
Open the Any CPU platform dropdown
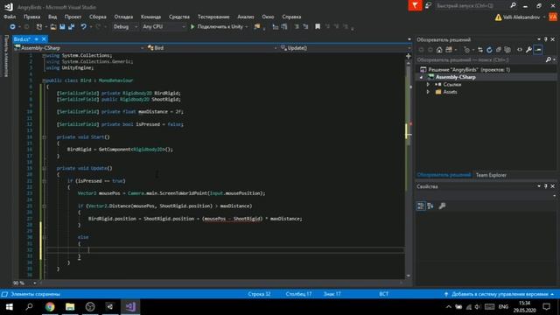click(164, 27)
